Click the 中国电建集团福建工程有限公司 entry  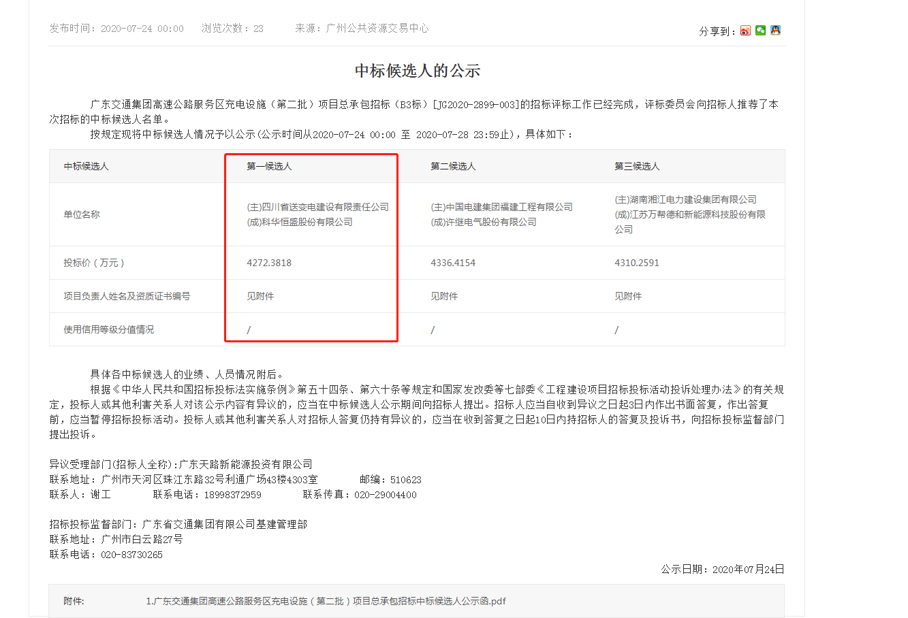(x=501, y=207)
